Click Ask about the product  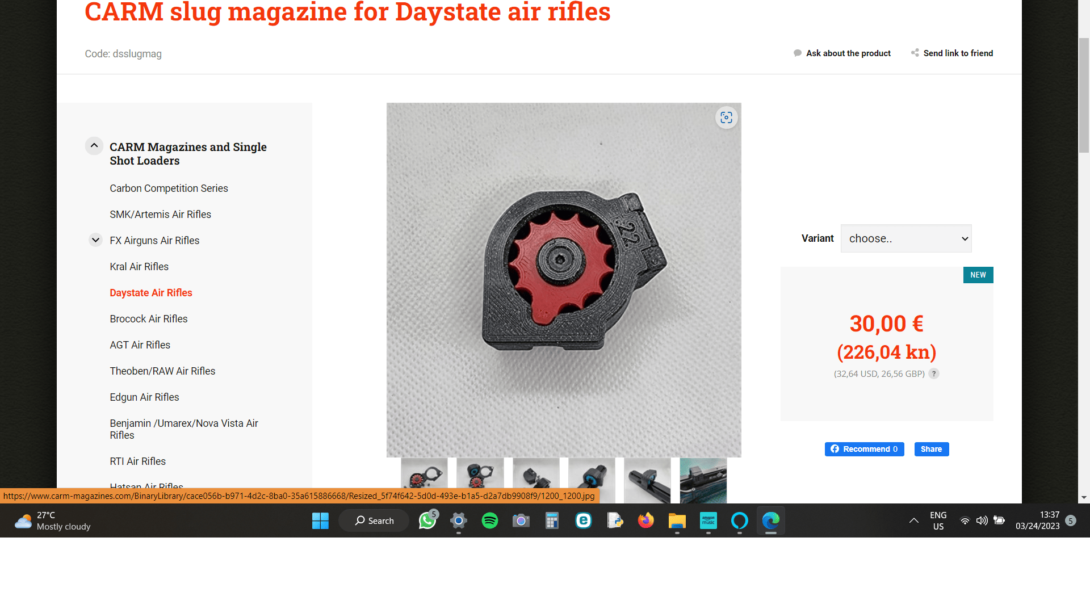click(x=848, y=53)
